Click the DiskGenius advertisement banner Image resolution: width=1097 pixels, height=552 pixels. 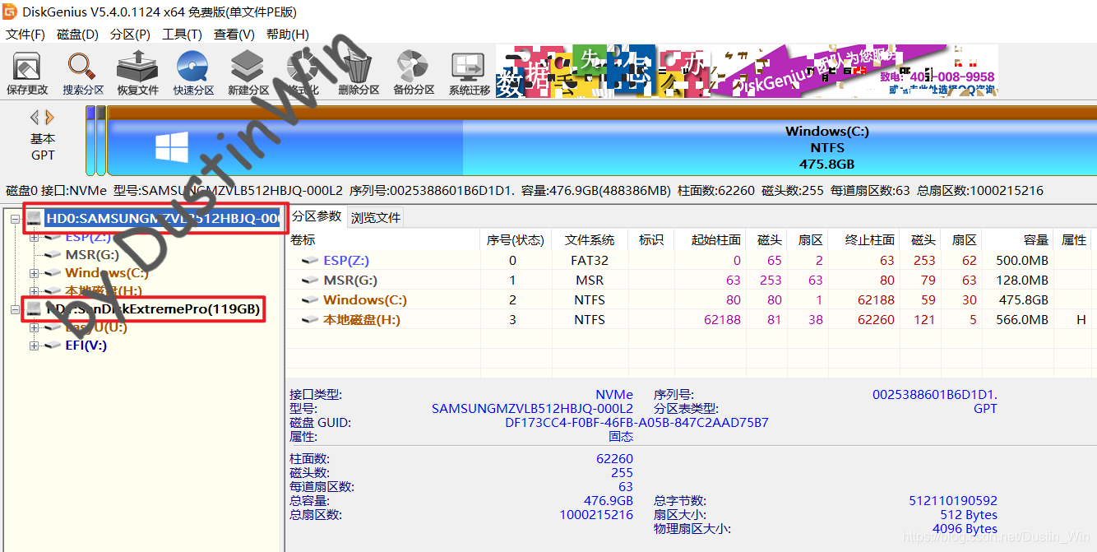click(x=747, y=71)
